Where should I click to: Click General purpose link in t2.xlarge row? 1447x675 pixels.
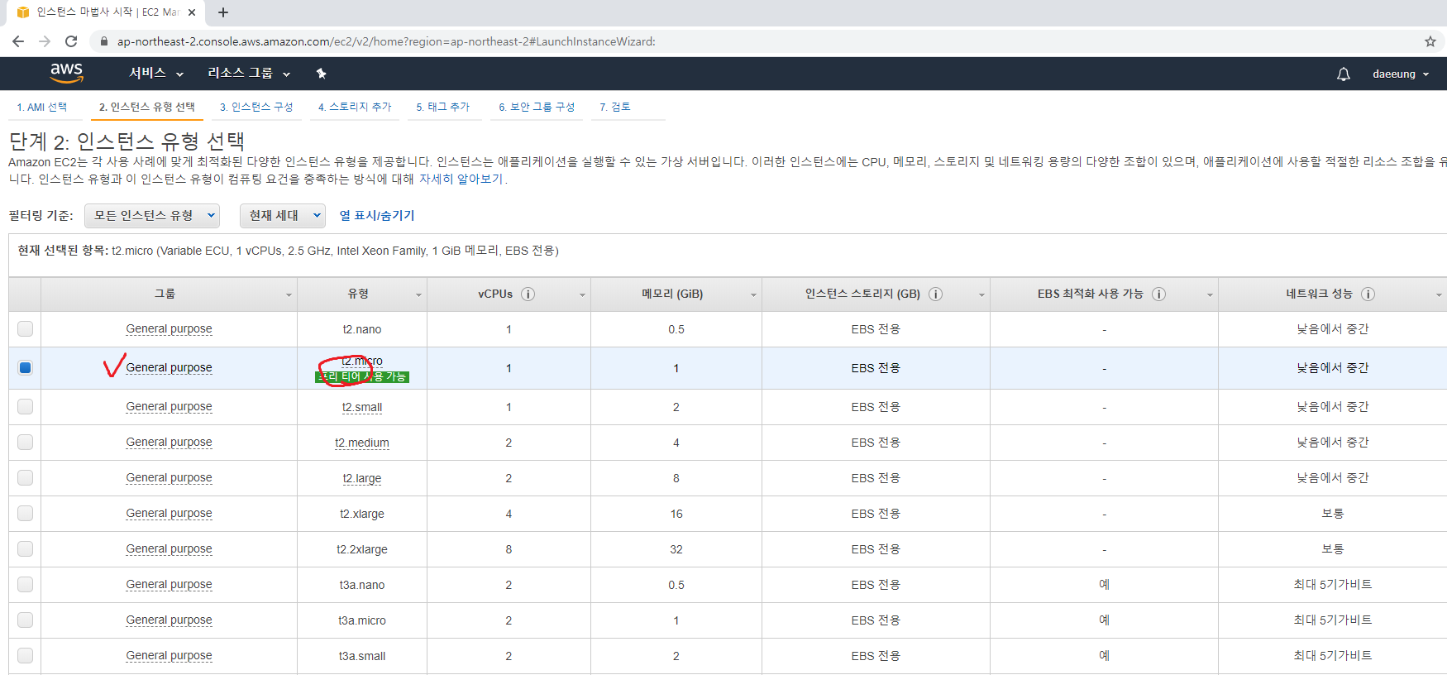pos(169,513)
